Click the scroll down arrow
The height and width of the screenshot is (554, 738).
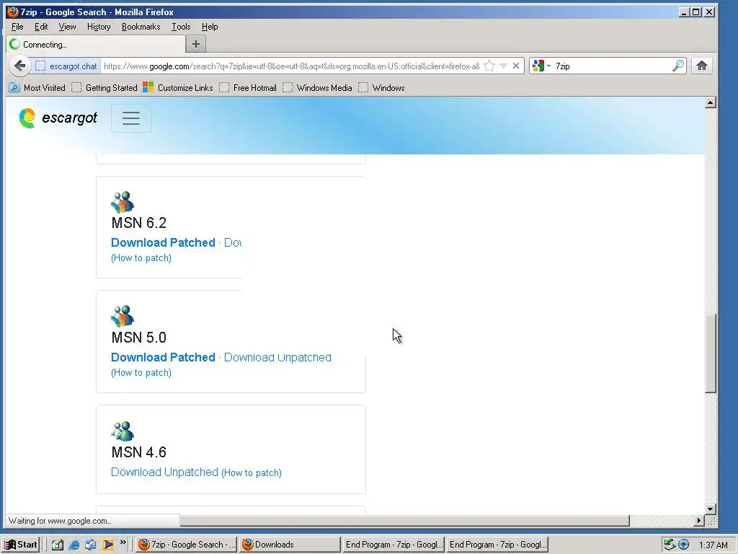tap(711, 509)
